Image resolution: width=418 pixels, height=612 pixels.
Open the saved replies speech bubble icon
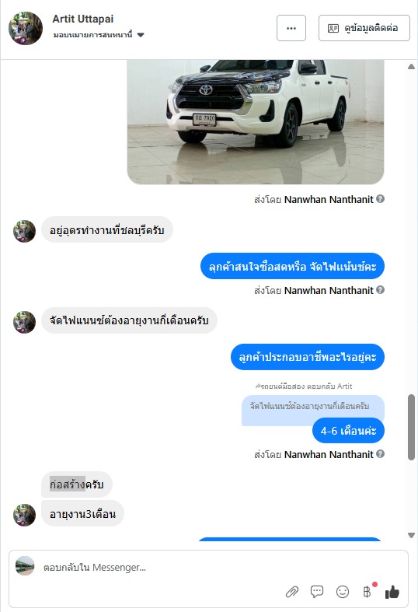[317, 592]
